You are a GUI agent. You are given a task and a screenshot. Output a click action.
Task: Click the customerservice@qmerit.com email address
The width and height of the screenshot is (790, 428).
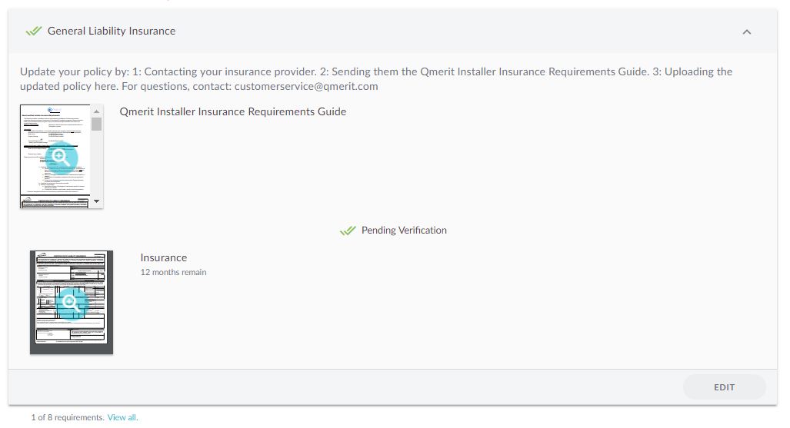[306, 86]
